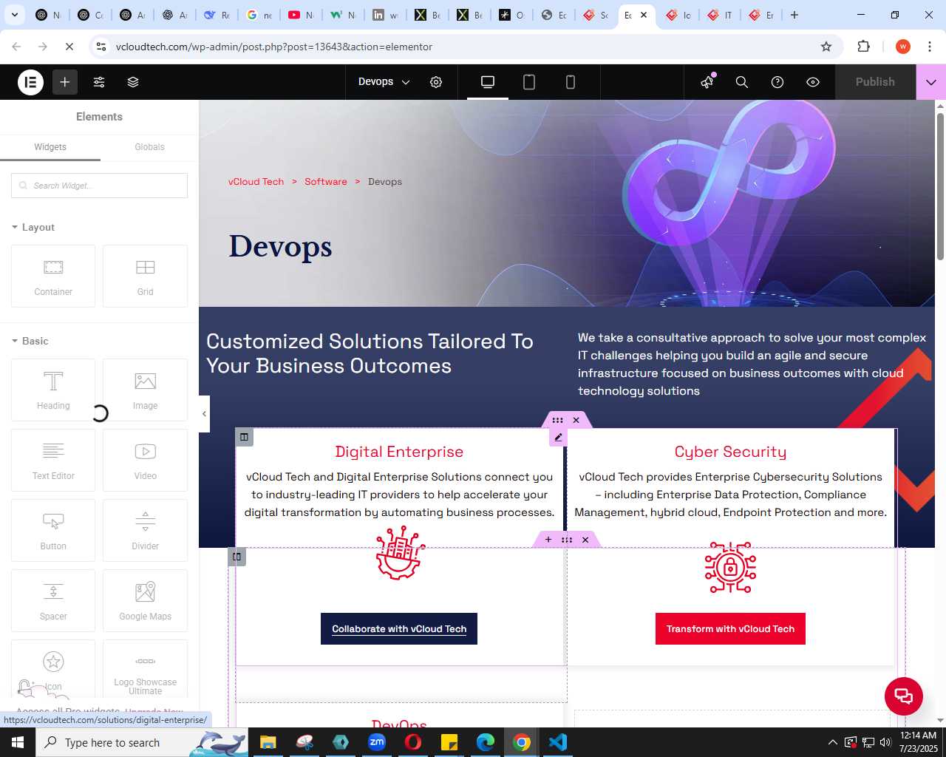The image size is (946, 757).
Task: Click the add element plus button
Action: [x=65, y=82]
